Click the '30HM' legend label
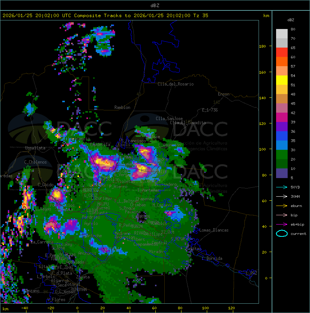The width and height of the screenshot is (310, 313). [x=295, y=196]
